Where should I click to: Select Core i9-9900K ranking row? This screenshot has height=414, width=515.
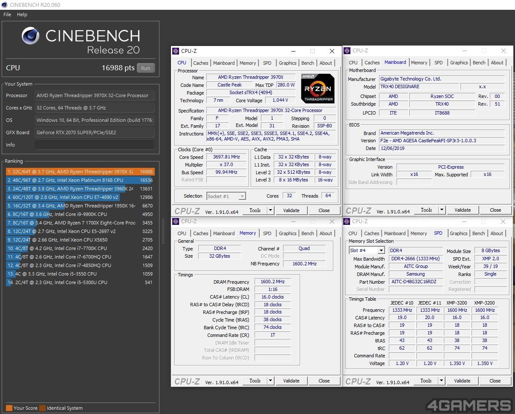[80, 214]
